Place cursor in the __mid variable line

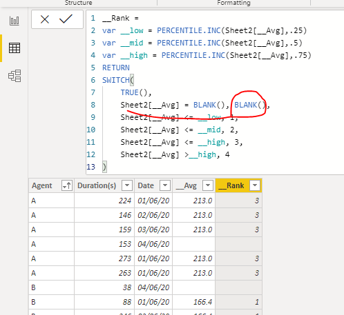[202, 43]
